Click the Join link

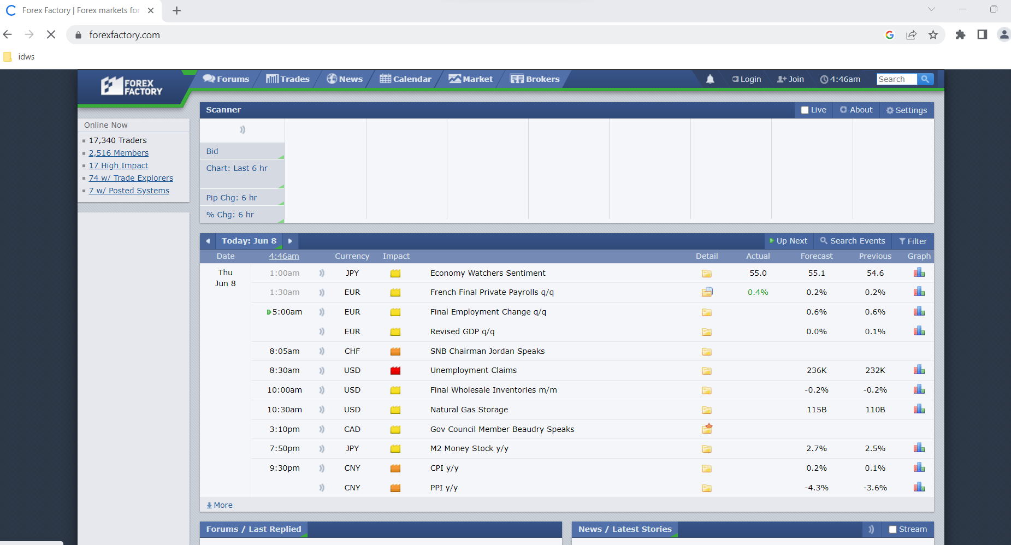tap(790, 79)
